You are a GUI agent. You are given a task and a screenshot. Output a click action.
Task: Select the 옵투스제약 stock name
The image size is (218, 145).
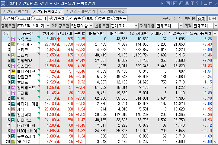coord(26,136)
